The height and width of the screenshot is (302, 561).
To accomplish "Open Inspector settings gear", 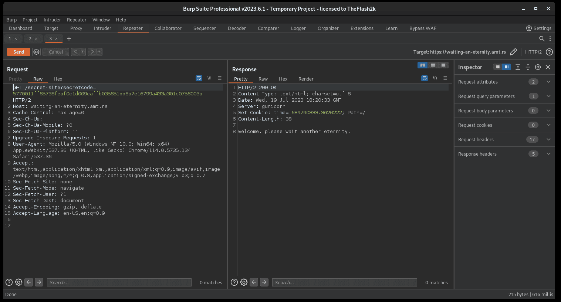I will click(x=538, y=67).
